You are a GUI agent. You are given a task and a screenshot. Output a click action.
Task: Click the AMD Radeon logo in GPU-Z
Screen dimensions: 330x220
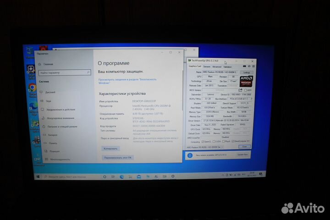pos(246,81)
